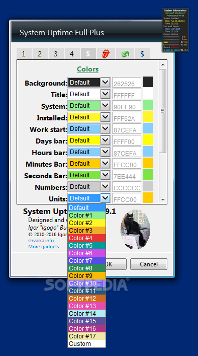The width and height of the screenshot is (198, 356).
Task: Click the System hex field 90EE90
Action: point(127,106)
